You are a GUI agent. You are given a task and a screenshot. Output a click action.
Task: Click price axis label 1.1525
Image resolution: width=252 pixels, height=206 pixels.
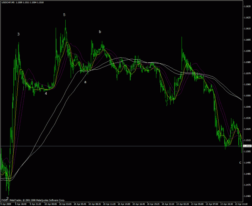[x=247, y=129]
